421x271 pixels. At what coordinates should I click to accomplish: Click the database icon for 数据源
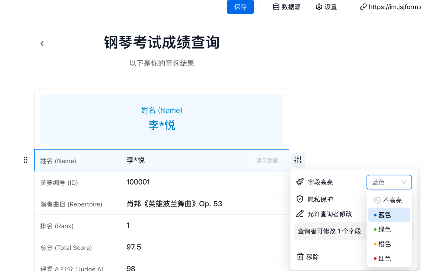click(x=276, y=7)
